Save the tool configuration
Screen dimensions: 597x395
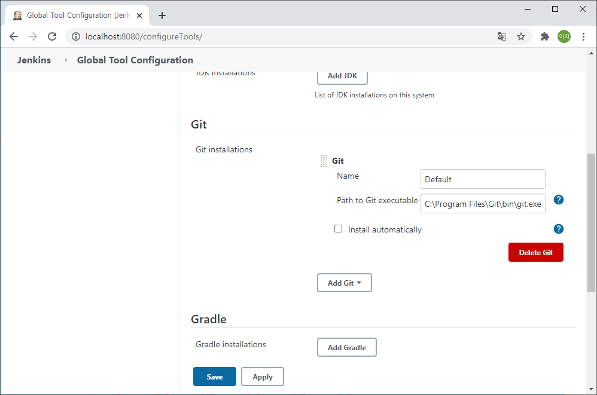(214, 376)
